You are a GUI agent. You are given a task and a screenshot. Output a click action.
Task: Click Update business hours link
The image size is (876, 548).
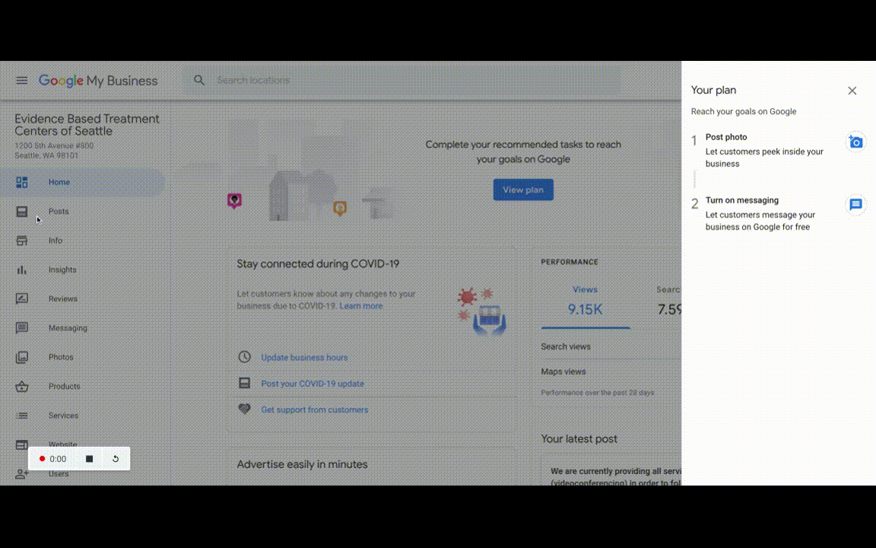coord(304,358)
